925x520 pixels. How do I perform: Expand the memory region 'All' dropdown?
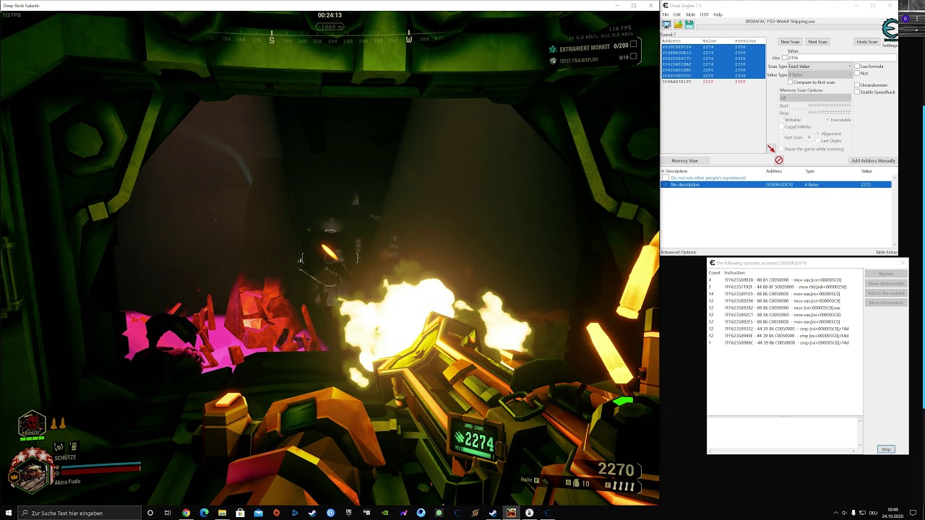[815, 98]
